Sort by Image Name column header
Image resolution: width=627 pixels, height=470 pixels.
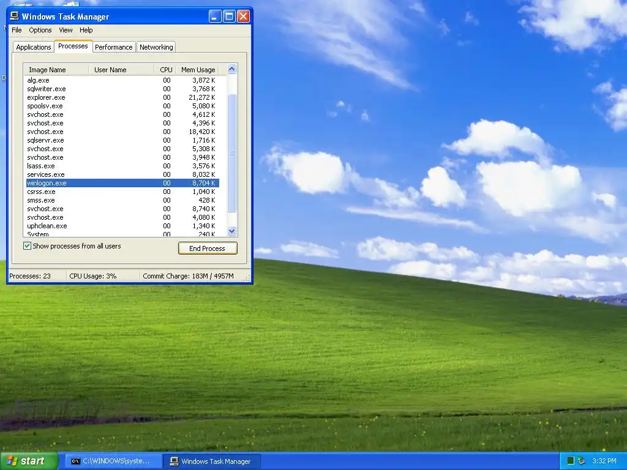click(56, 70)
